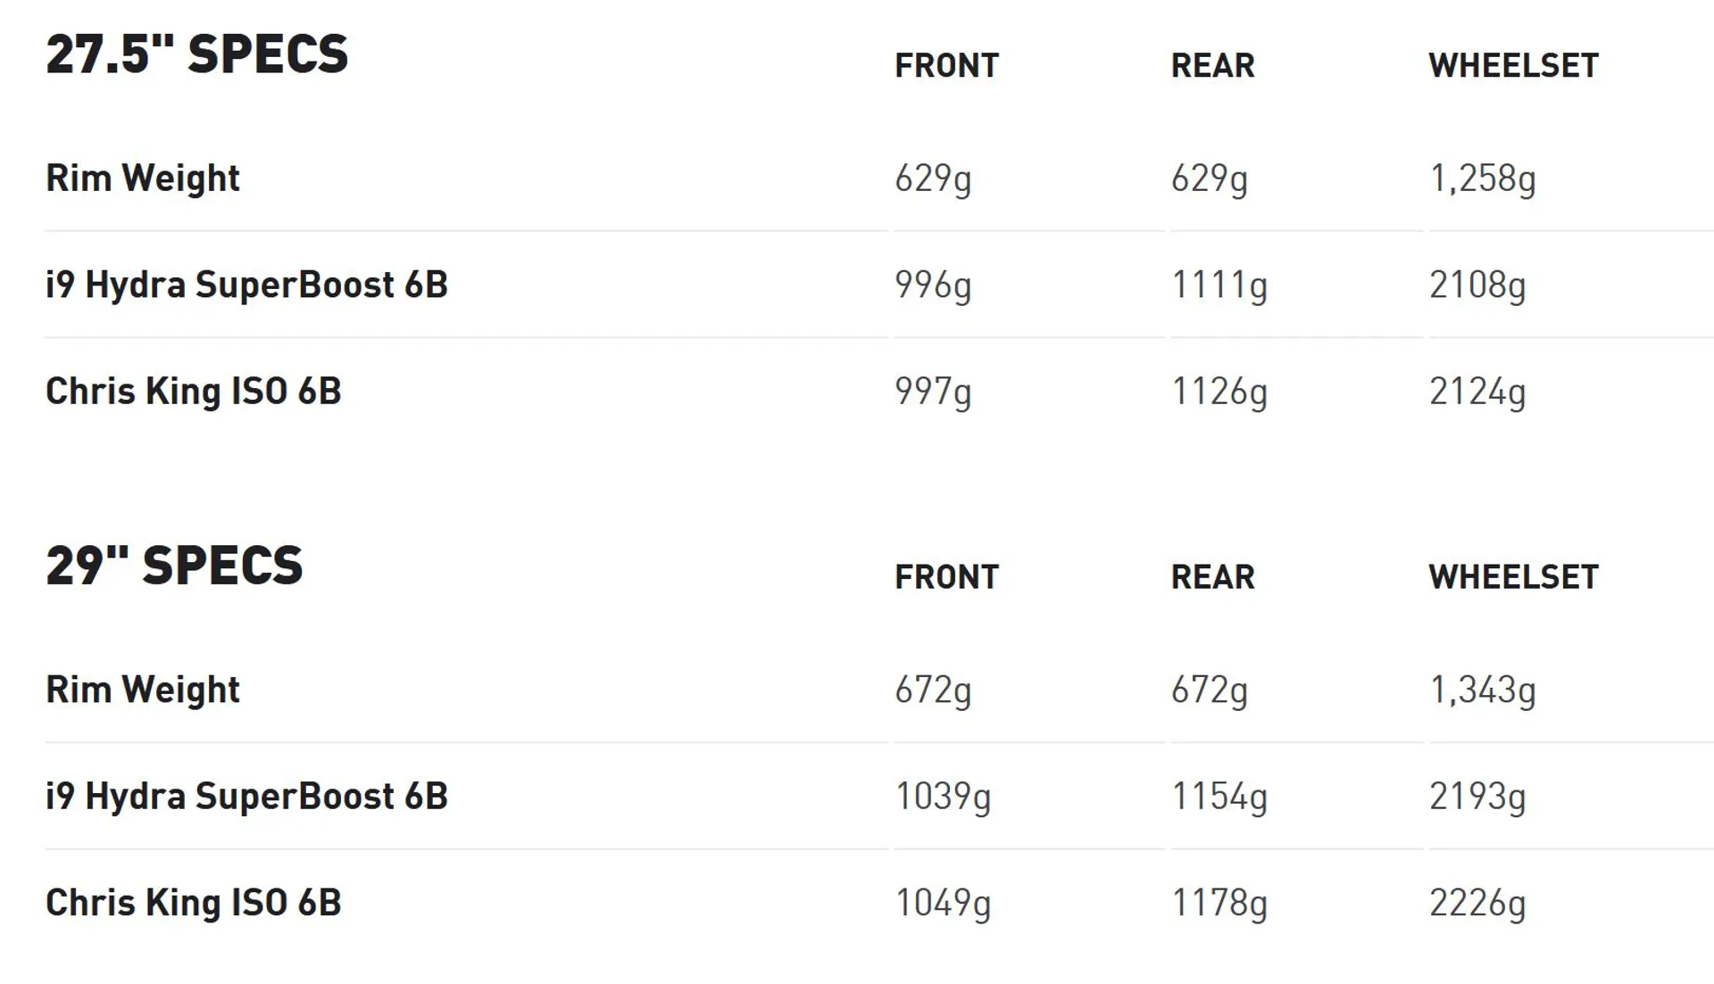
Task: Click the 27.5" SPECS heading
Action: point(197,54)
